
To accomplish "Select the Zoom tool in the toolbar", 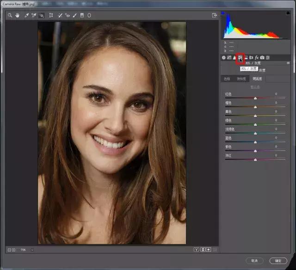I will (10, 15).
